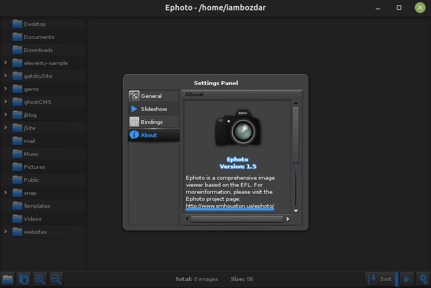Click the ghostCMS folder name
431x288 pixels.
[x=37, y=102]
